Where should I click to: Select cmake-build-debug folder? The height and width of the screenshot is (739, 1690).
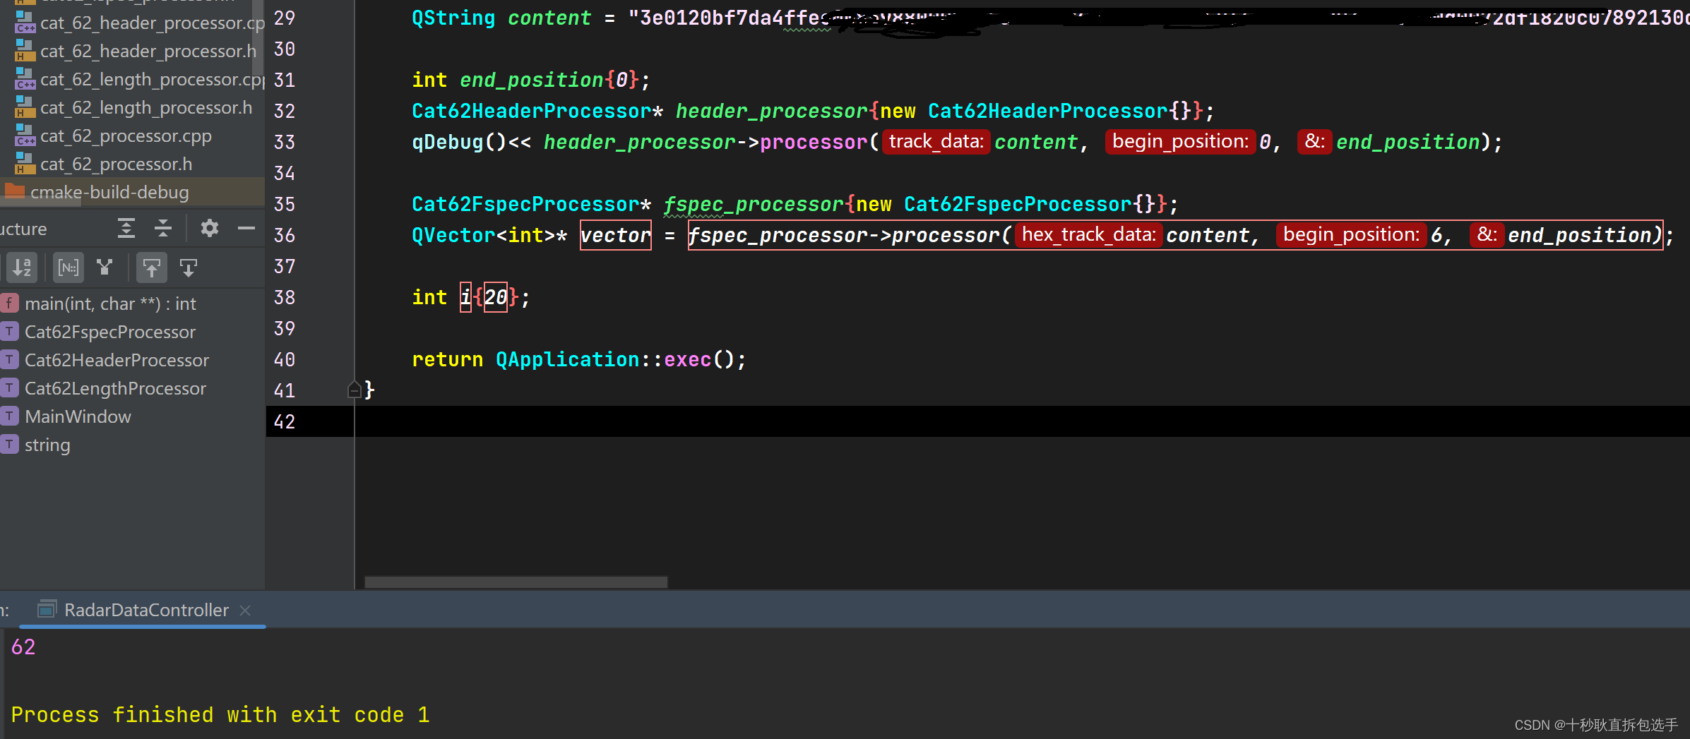point(109,192)
